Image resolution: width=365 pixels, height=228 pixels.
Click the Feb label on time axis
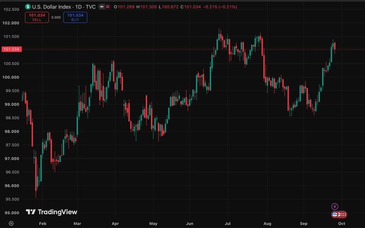tap(42, 224)
